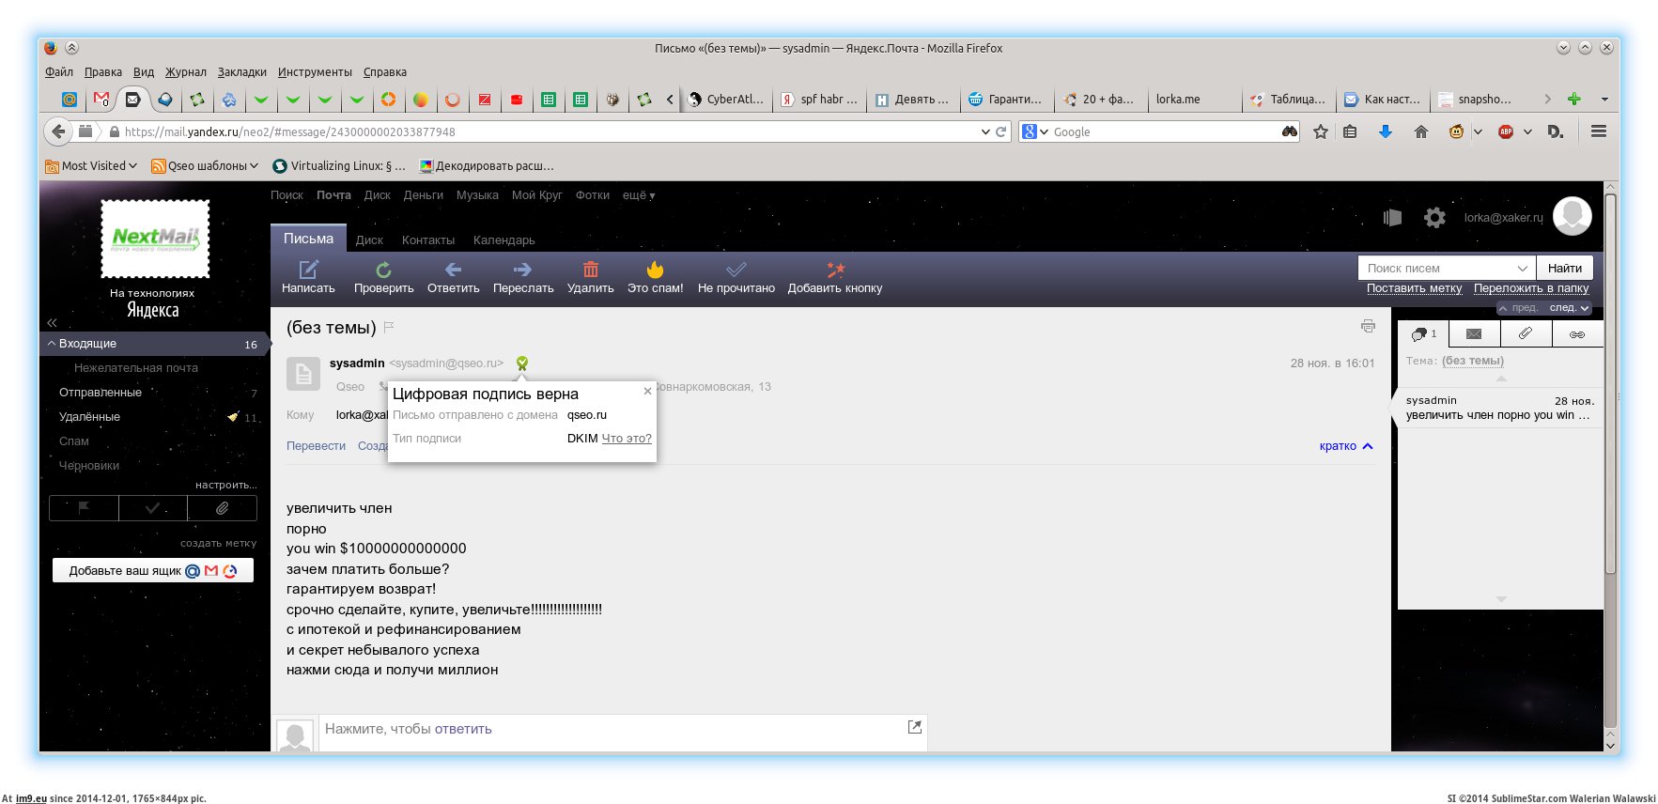The image size is (1658, 804).
Task: Toggle flagged messages filter in sidebar
Action: pyautogui.click(x=84, y=508)
